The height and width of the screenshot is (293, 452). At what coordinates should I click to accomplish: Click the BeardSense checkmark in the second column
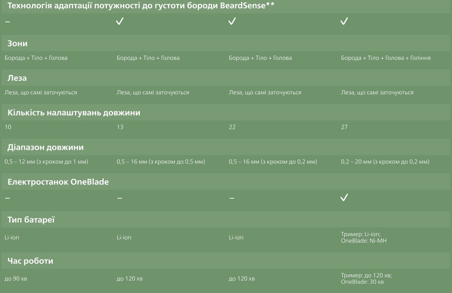tap(120, 21)
